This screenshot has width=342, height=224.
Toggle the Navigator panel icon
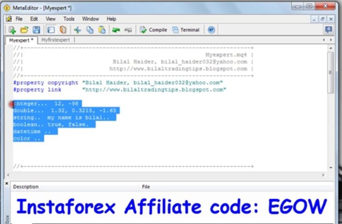point(51,30)
